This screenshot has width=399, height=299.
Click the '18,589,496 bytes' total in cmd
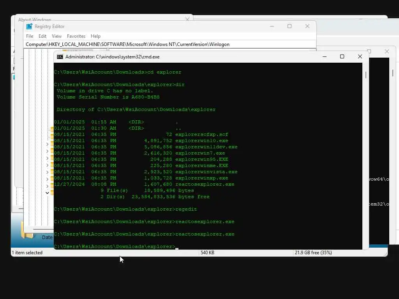169,191
